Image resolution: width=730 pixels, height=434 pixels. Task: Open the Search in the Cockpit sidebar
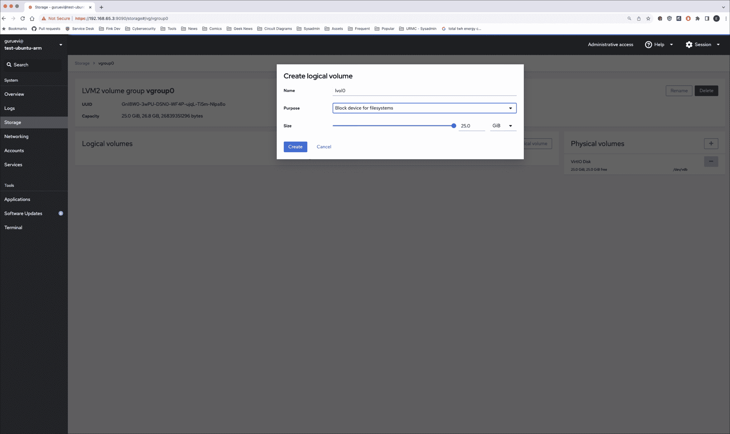pyautogui.click(x=20, y=65)
